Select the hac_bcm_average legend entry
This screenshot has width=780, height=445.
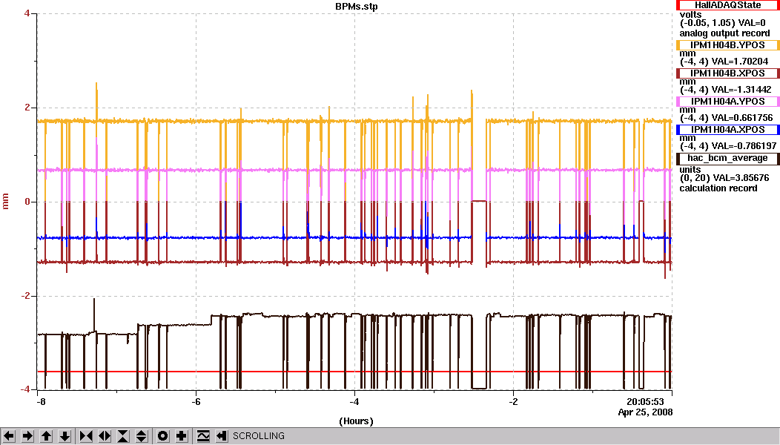point(728,158)
